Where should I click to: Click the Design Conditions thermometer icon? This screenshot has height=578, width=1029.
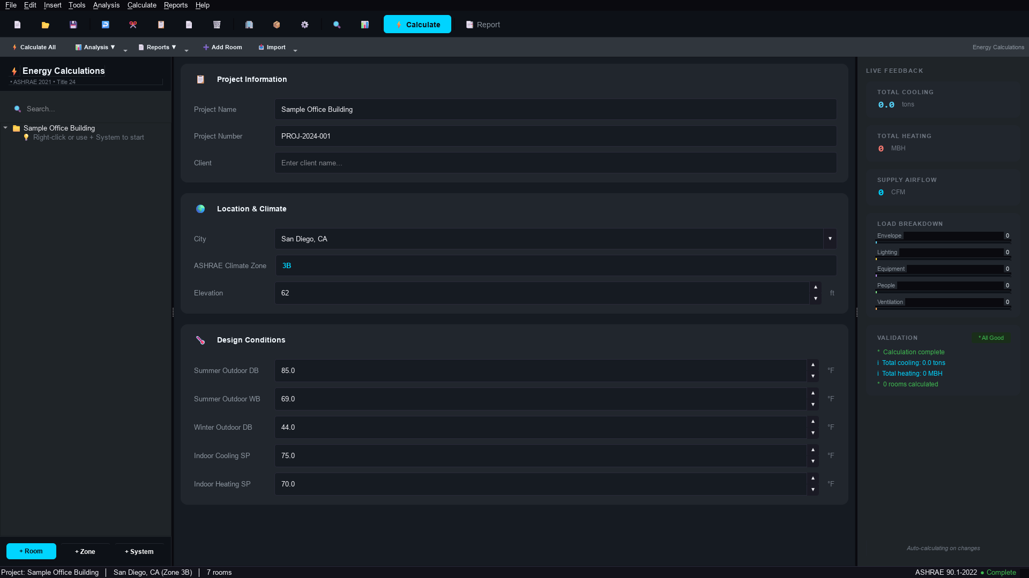coord(200,340)
